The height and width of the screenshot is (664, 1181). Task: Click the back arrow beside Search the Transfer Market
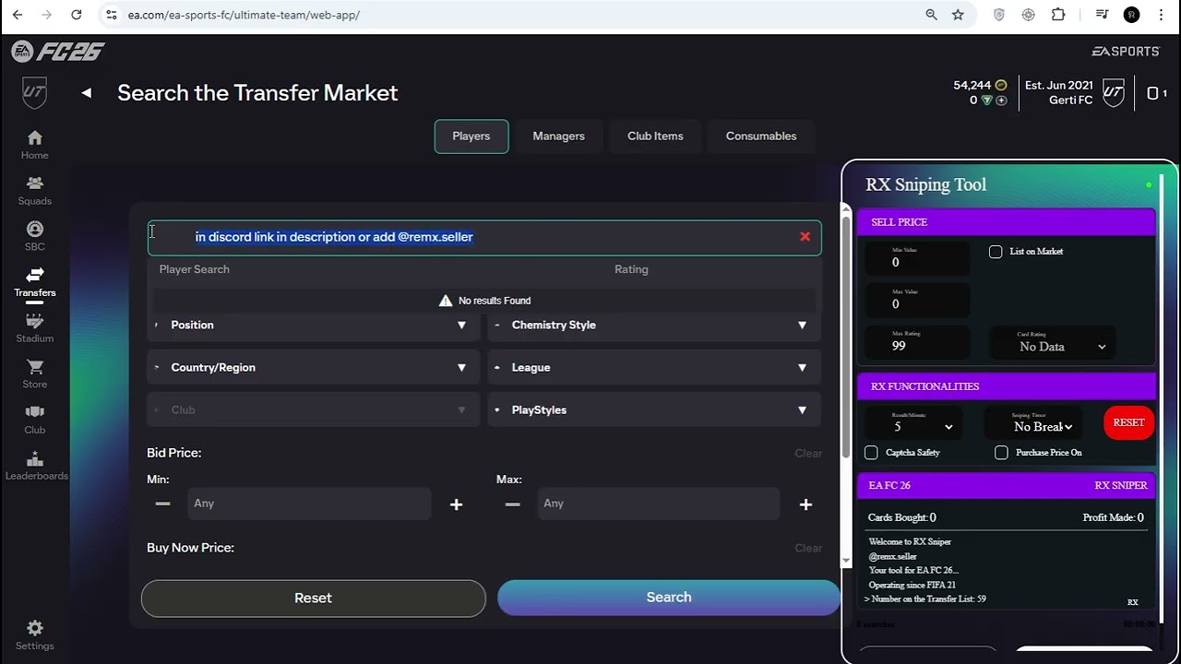click(x=87, y=92)
